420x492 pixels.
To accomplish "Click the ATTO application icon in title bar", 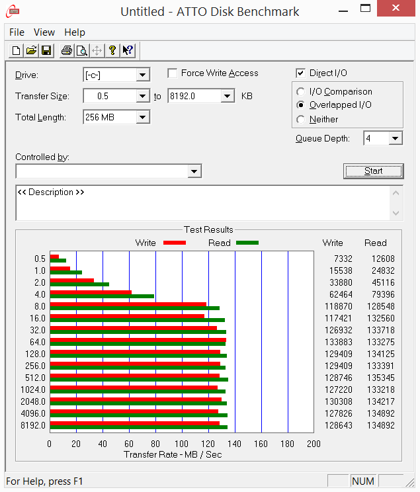I will coord(13,11).
